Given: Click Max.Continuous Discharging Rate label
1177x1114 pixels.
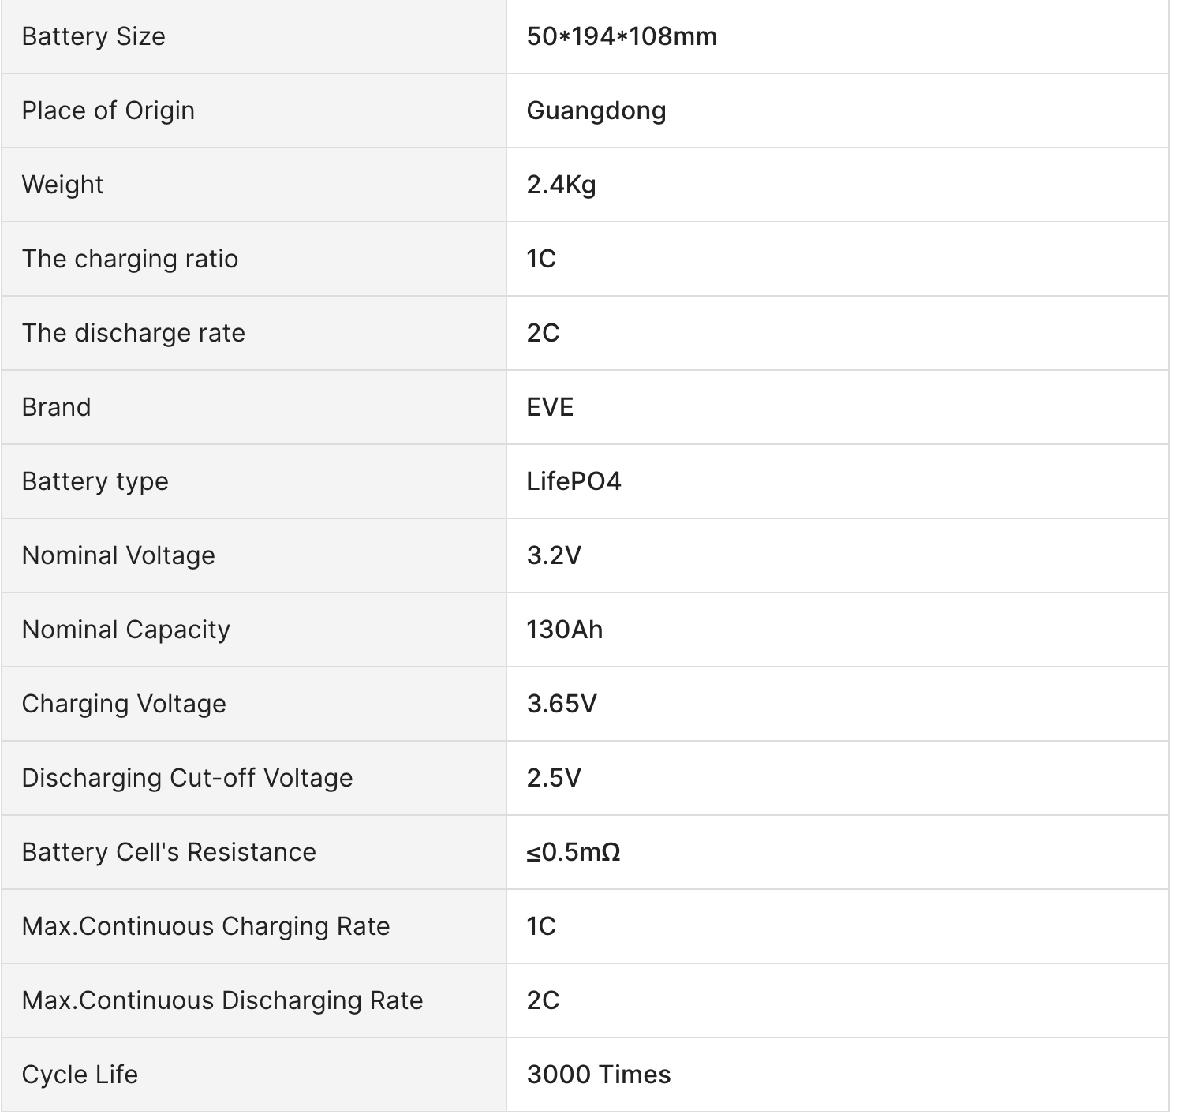Looking at the screenshot, I should (222, 1000).
